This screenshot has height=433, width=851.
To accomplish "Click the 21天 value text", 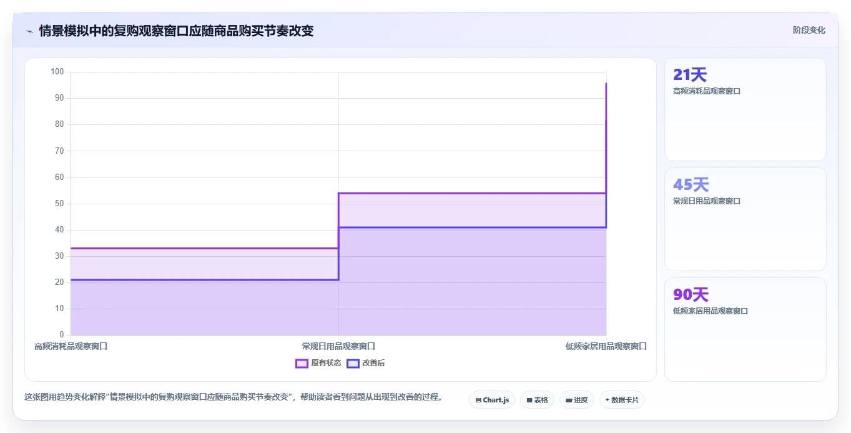I will coord(690,75).
